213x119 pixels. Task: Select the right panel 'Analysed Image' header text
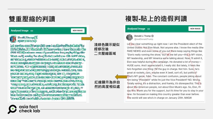[x=136, y=29]
